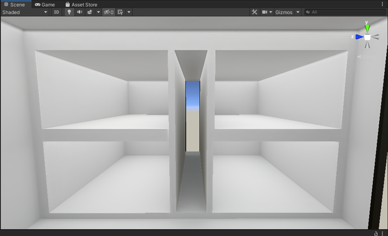The width and height of the screenshot is (388, 236).
Task: Open the grid settings dropdown arrow
Action: coord(129,12)
